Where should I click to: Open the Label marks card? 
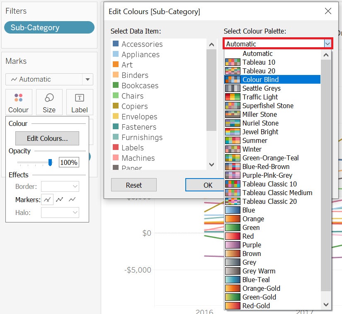tap(80, 102)
